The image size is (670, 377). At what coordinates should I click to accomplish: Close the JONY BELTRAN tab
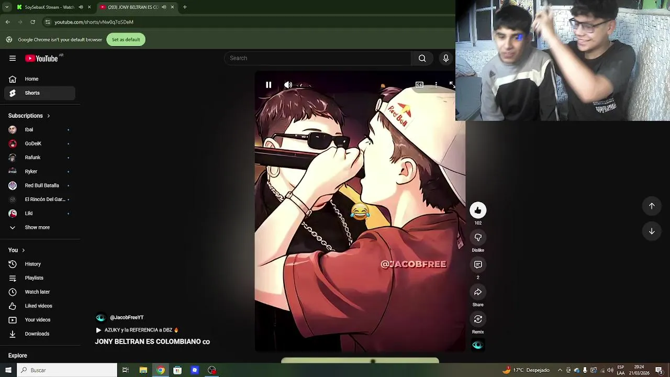point(172,7)
